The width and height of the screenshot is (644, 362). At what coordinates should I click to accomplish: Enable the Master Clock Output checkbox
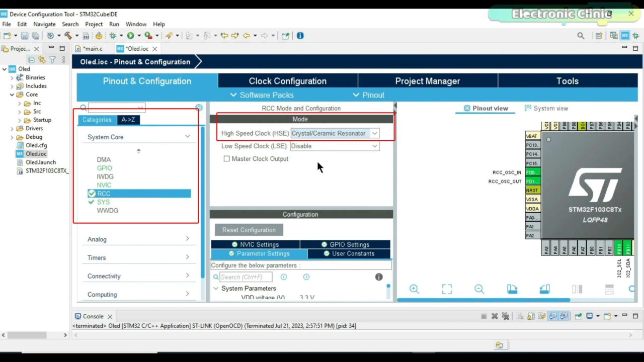pyautogui.click(x=226, y=159)
